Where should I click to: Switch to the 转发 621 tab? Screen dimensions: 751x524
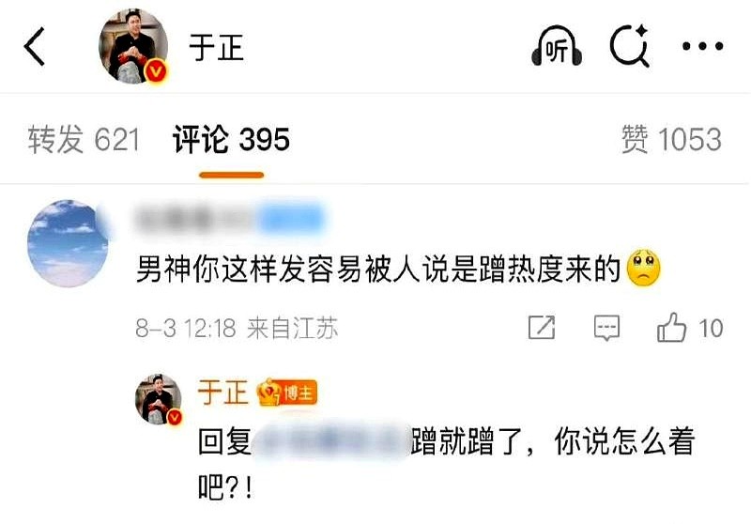[84, 140]
